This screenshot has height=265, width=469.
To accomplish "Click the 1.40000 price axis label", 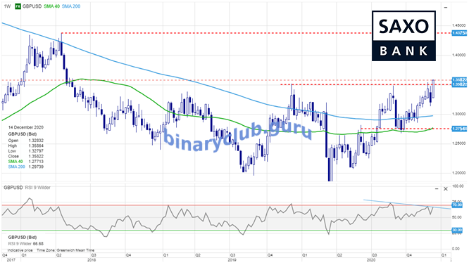I will pos(459,56).
